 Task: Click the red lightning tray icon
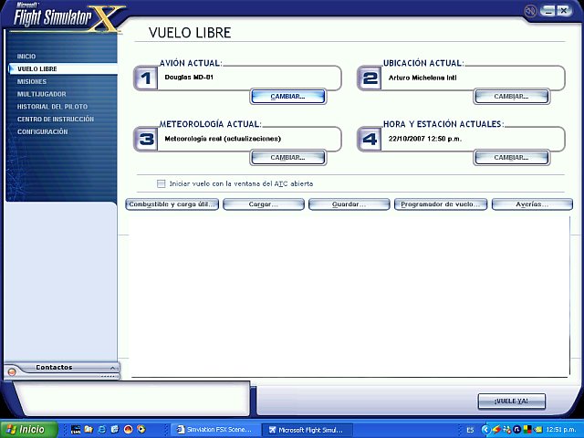pyautogui.click(x=496, y=430)
